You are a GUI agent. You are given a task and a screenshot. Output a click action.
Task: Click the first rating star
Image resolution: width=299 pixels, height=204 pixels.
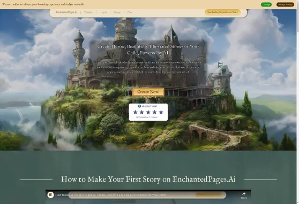point(135,112)
